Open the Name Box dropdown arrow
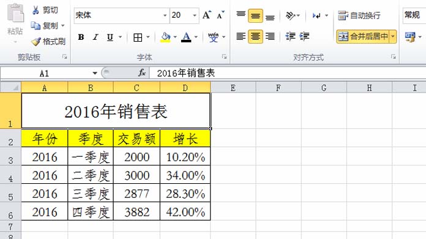Image resolution: width=426 pixels, height=239 pixels. 94,73
